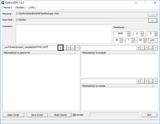Browse files for include mask list
The width and height of the screenshot is (160, 124).
click(151, 81)
